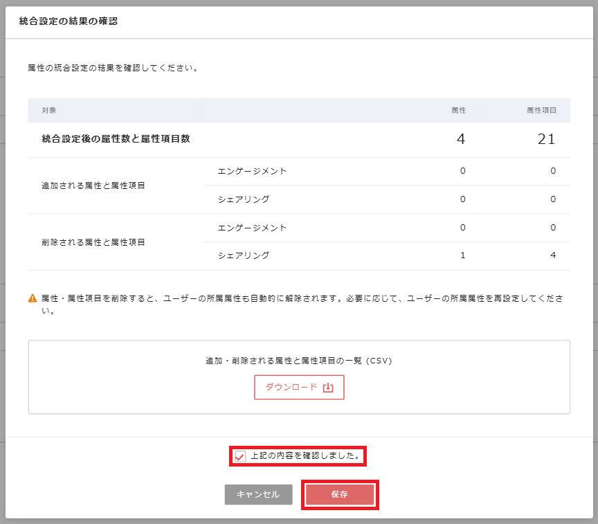This screenshot has width=598, height=524.
Task: Select the 追加される属性と属性項目 row label
Action: point(93,185)
